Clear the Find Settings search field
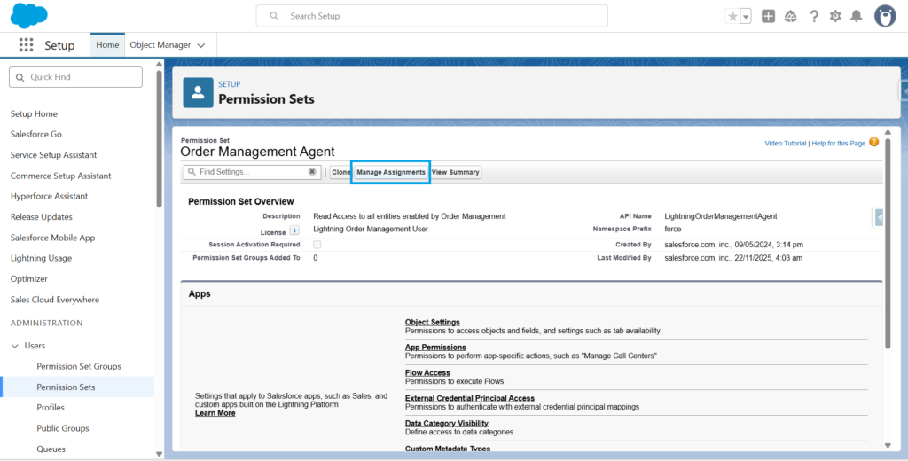The height and width of the screenshot is (461, 908). click(312, 172)
